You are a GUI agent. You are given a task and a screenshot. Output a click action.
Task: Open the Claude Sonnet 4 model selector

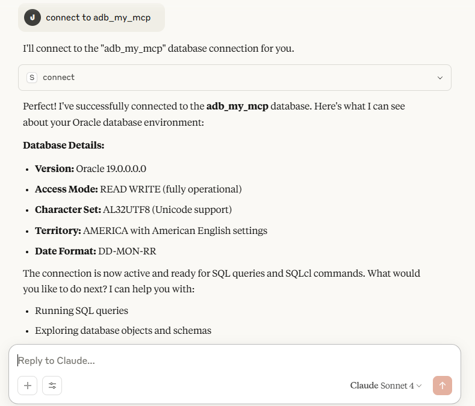coord(386,386)
